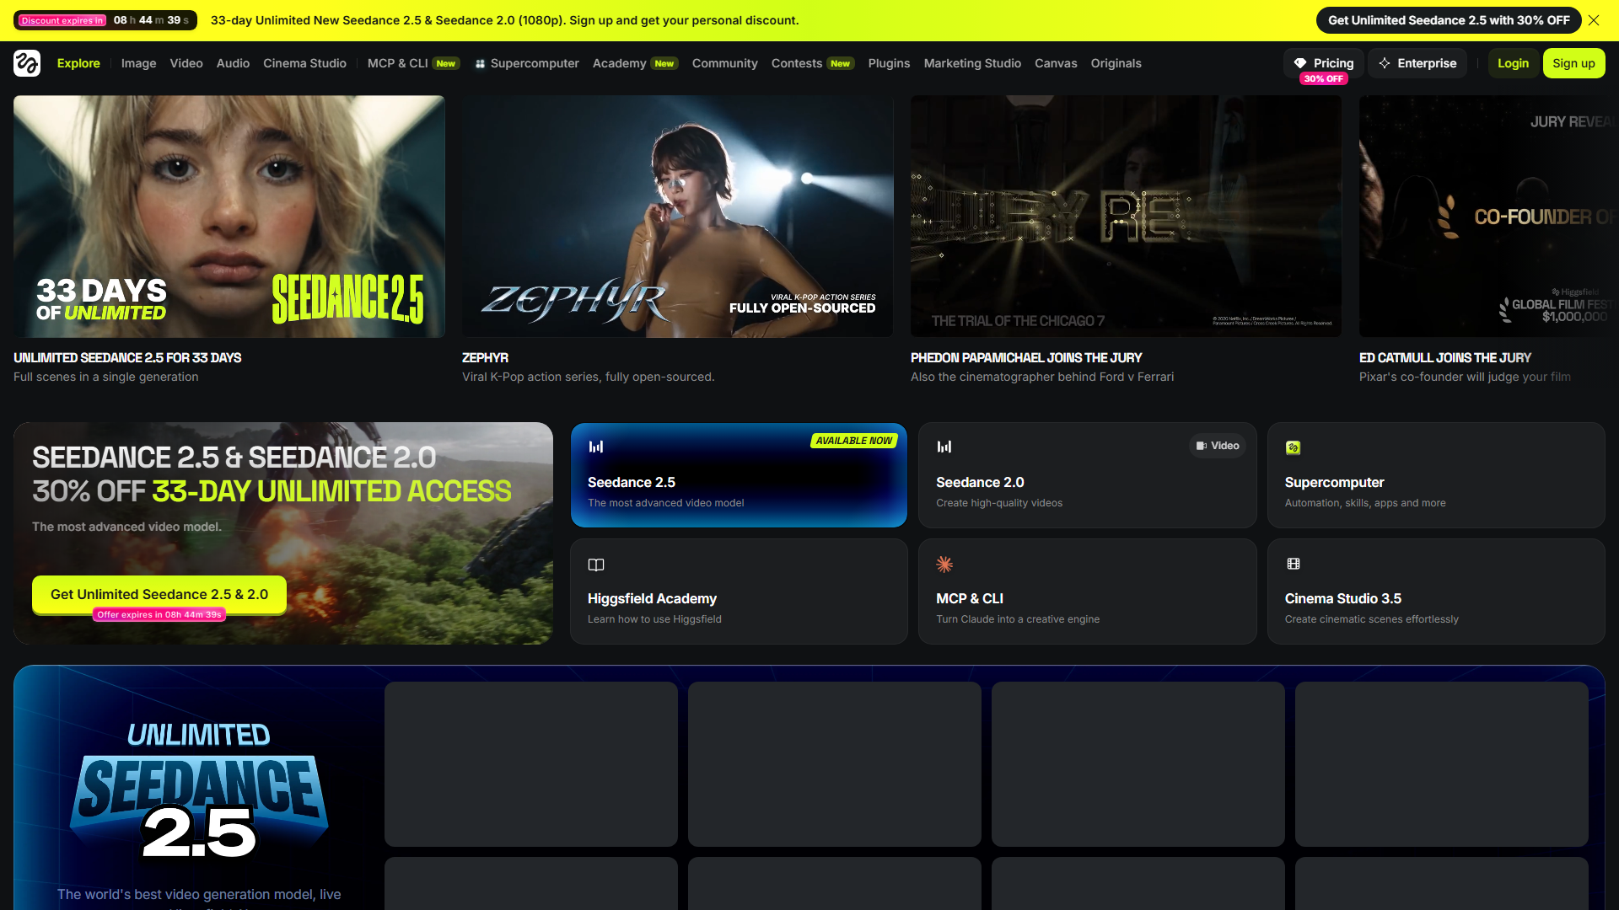Open the Seedance 2.0 card

coord(1088,475)
